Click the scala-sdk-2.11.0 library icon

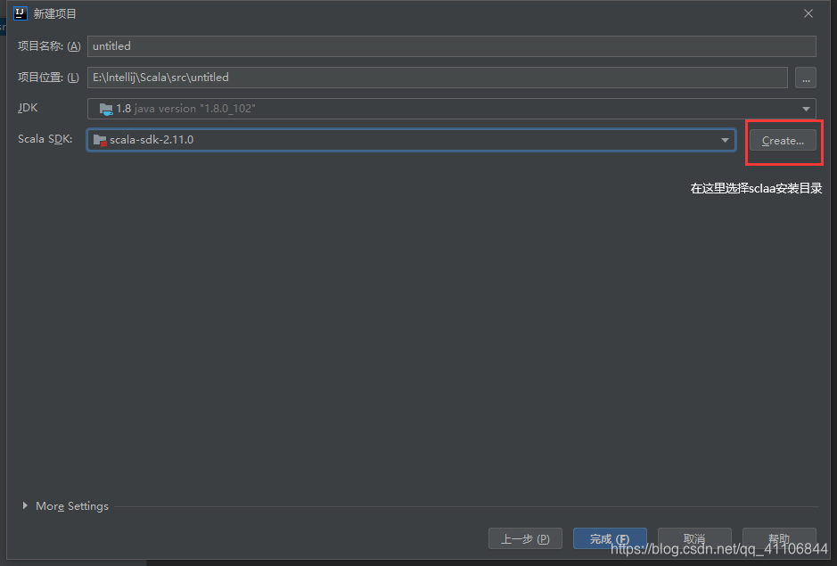[100, 140]
